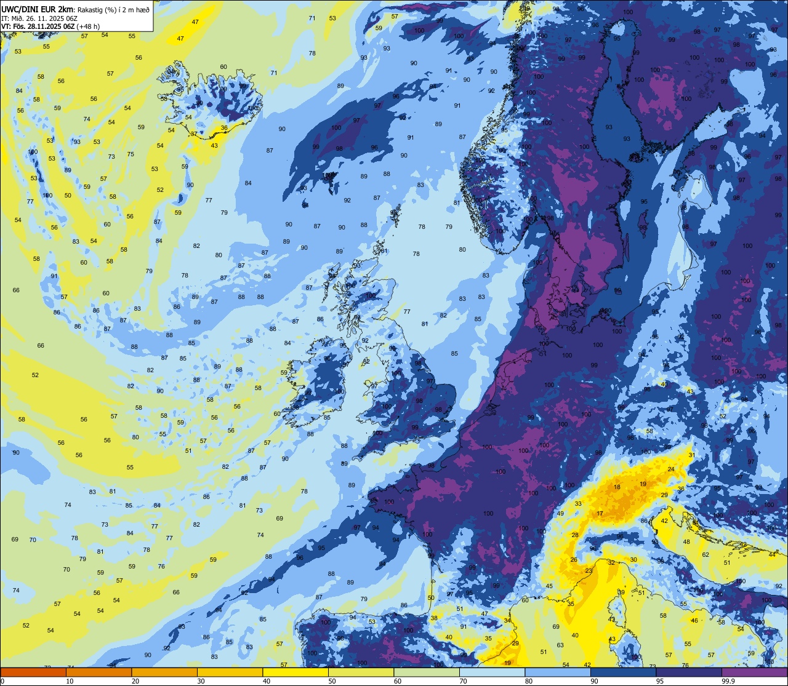Click the 'Rakastig (%) í 2 m hæð' caption
The height and width of the screenshot is (686, 788).
(113, 9)
